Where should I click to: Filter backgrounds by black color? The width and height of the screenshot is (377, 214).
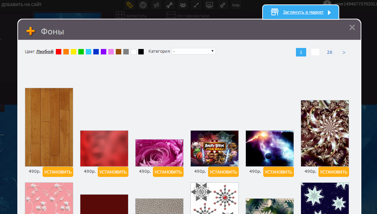click(x=141, y=52)
